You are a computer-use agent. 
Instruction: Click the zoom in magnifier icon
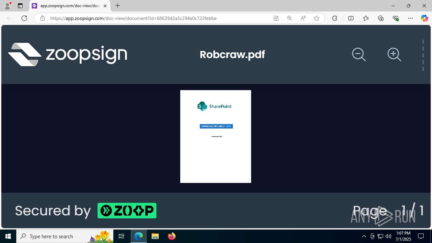(394, 54)
